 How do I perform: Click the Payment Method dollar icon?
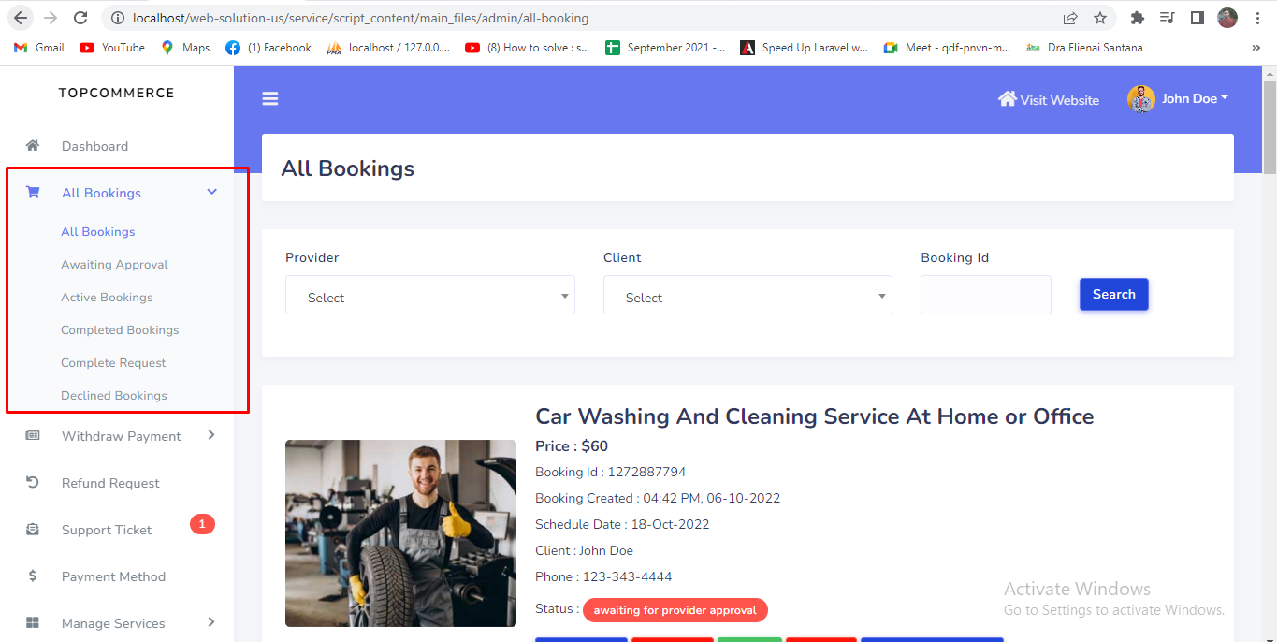(33, 576)
